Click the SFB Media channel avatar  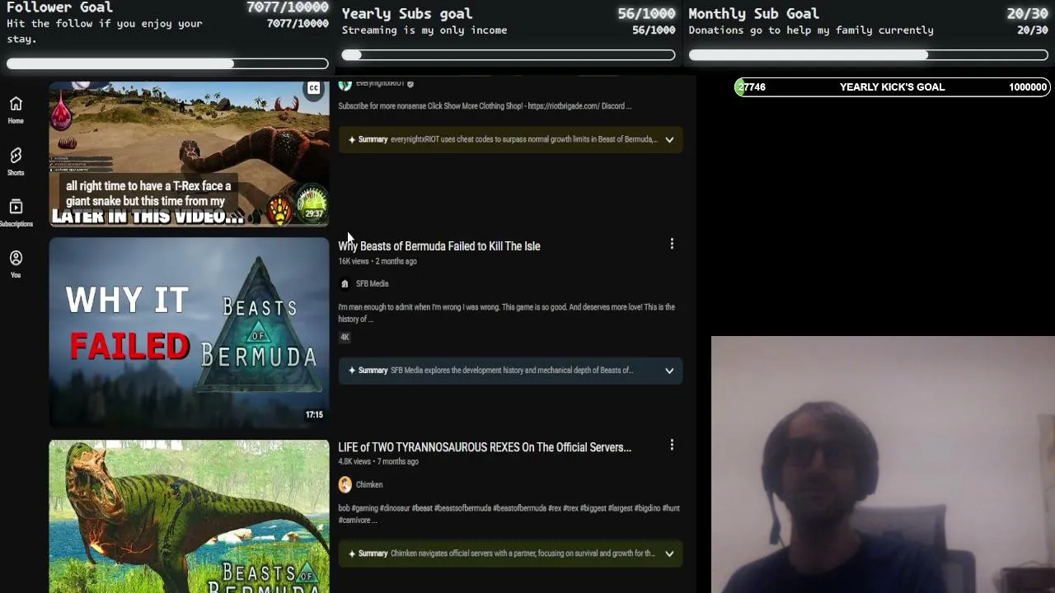click(345, 283)
